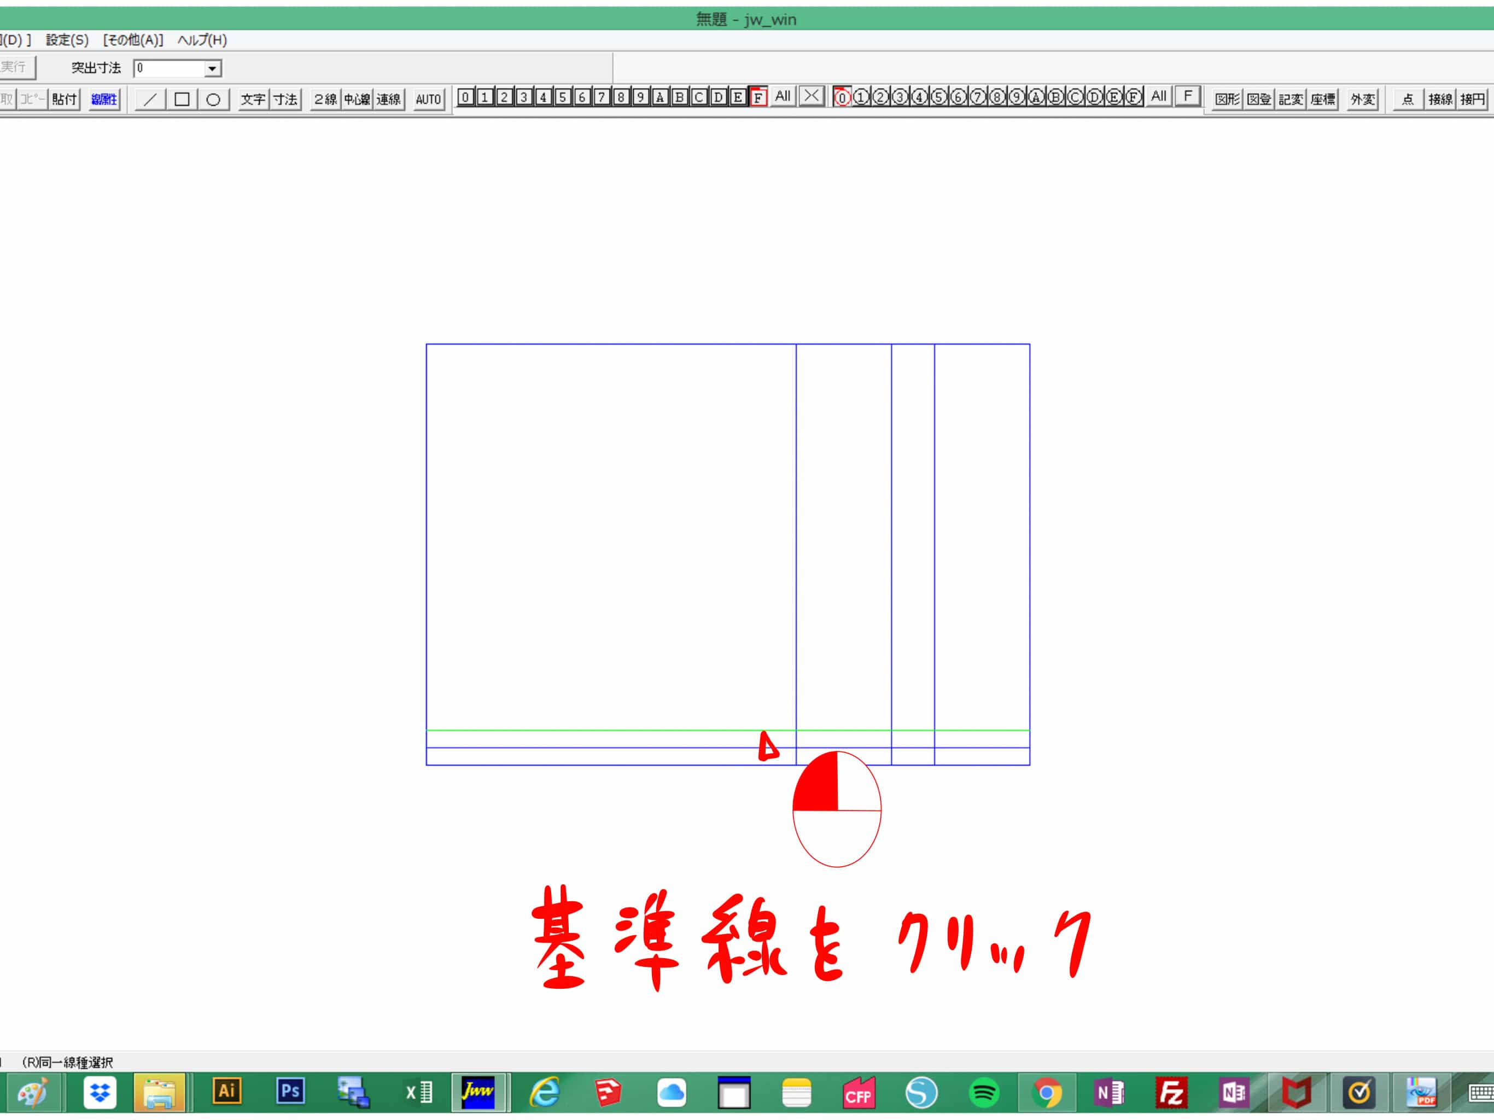Toggle circled layer 3

[x=900, y=97]
